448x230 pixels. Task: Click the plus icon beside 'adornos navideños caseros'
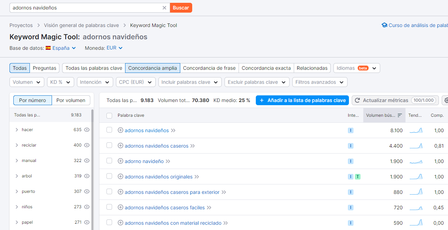coord(121,146)
